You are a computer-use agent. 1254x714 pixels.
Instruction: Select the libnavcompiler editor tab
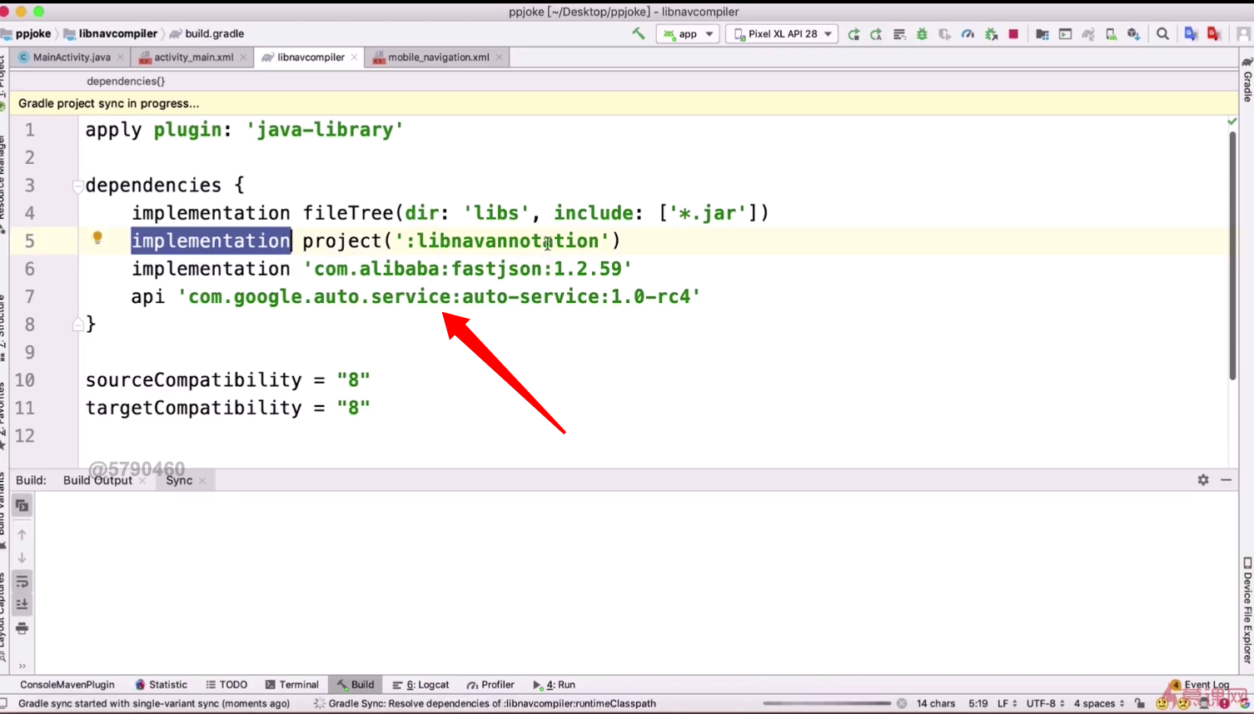coord(310,57)
